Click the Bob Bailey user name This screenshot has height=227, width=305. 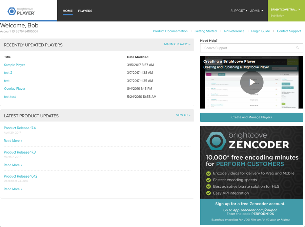(x=277, y=16)
